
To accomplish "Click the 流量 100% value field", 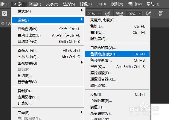I will [132, 14].
